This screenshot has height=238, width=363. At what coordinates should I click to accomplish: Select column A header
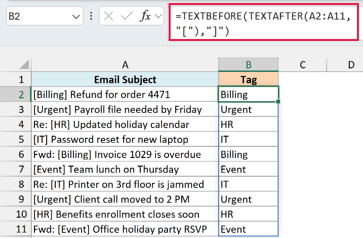tap(125, 65)
